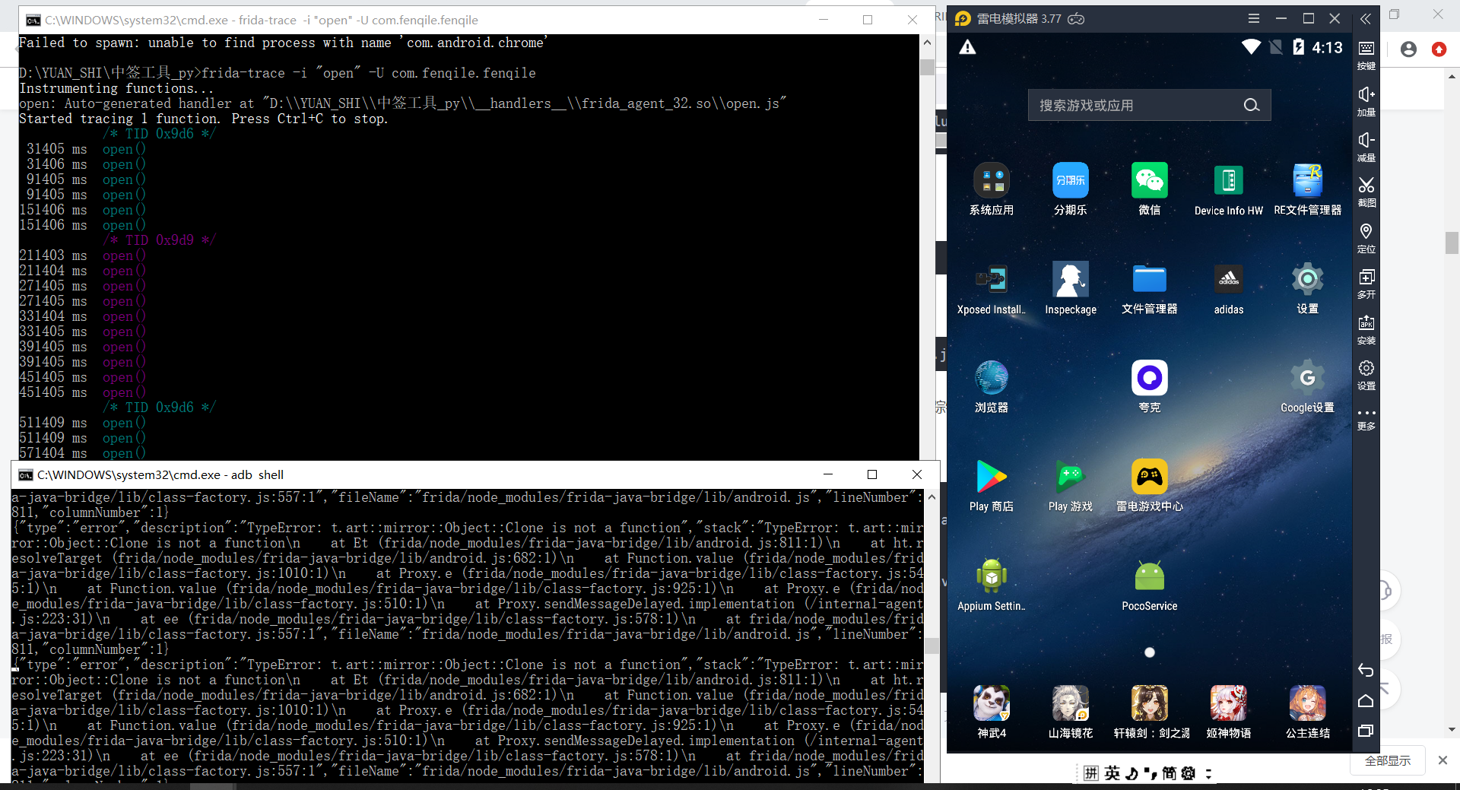The image size is (1460, 790).
Task: Open emulator 设置 in right sidebar
Action: pos(1366,375)
